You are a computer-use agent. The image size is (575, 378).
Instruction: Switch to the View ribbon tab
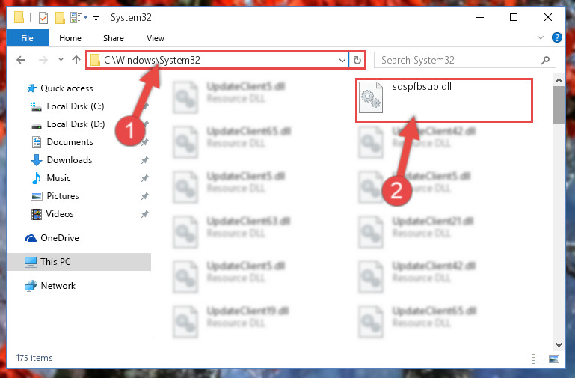tap(156, 38)
